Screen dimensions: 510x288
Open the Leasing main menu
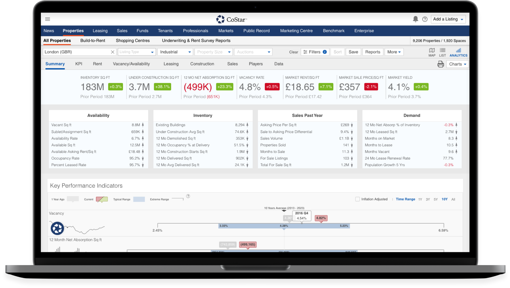(x=100, y=31)
